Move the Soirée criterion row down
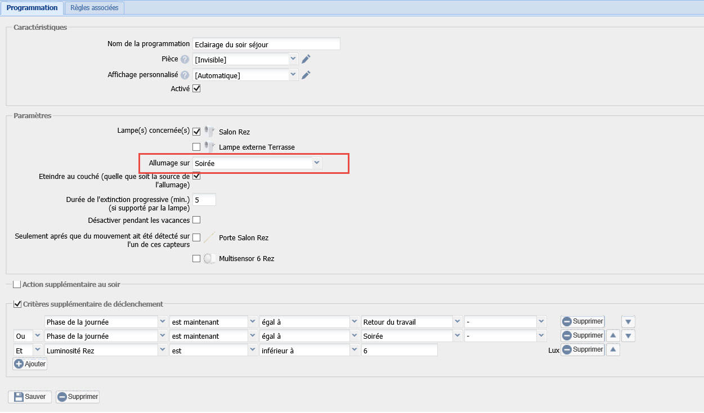This screenshot has width=704, height=413. (x=629, y=336)
